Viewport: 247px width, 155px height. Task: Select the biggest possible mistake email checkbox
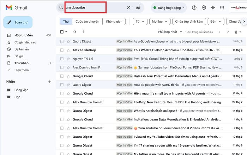coord(62,41)
